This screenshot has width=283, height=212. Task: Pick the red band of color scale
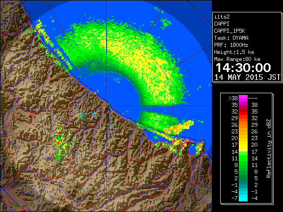pyautogui.click(x=243, y=112)
